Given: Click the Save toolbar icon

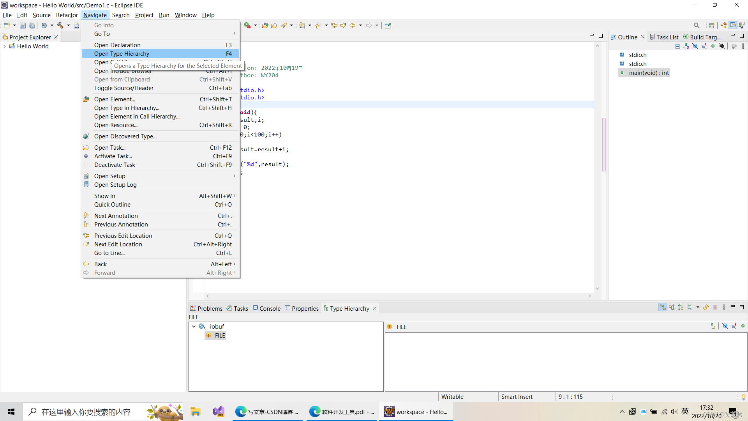Looking at the screenshot, I should coord(23,25).
